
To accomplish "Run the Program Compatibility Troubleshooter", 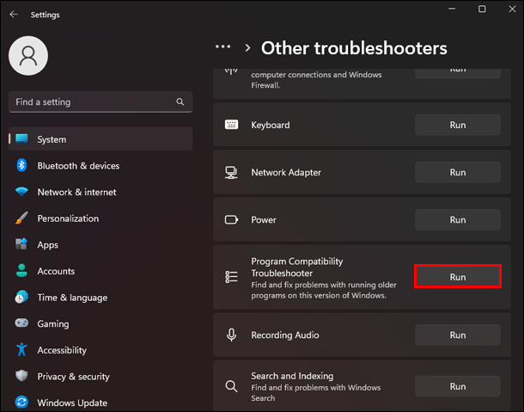I will tap(458, 277).
